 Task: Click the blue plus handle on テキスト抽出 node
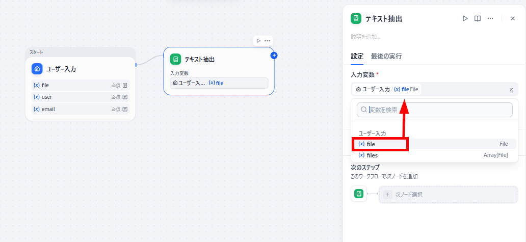pos(274,56)
